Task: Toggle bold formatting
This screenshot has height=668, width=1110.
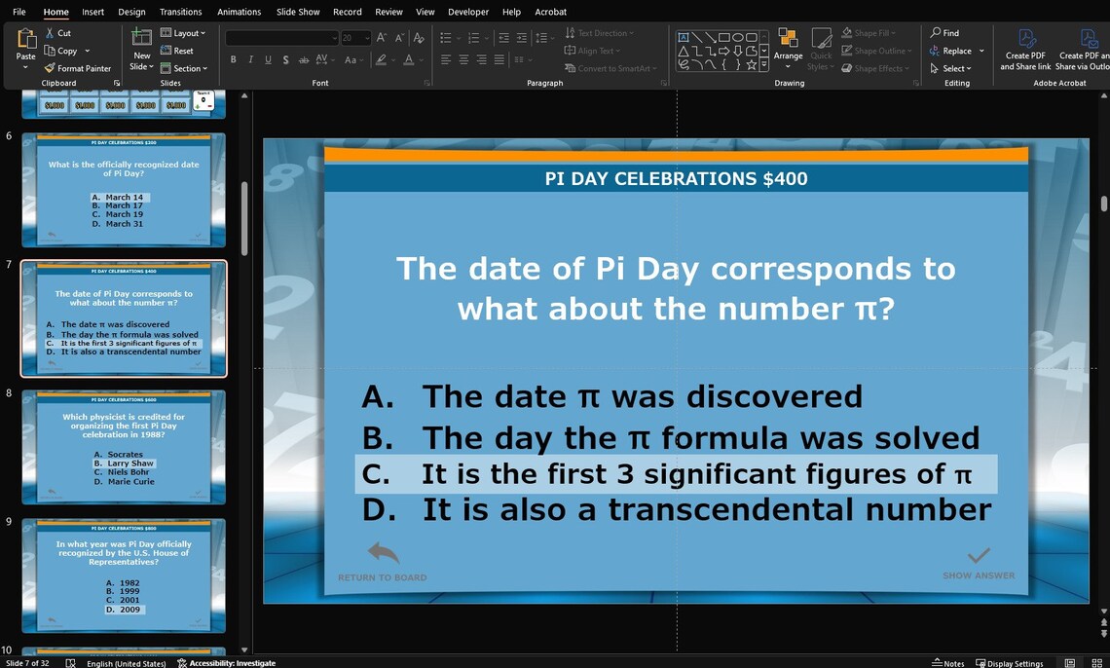Action: click(233, 59)
